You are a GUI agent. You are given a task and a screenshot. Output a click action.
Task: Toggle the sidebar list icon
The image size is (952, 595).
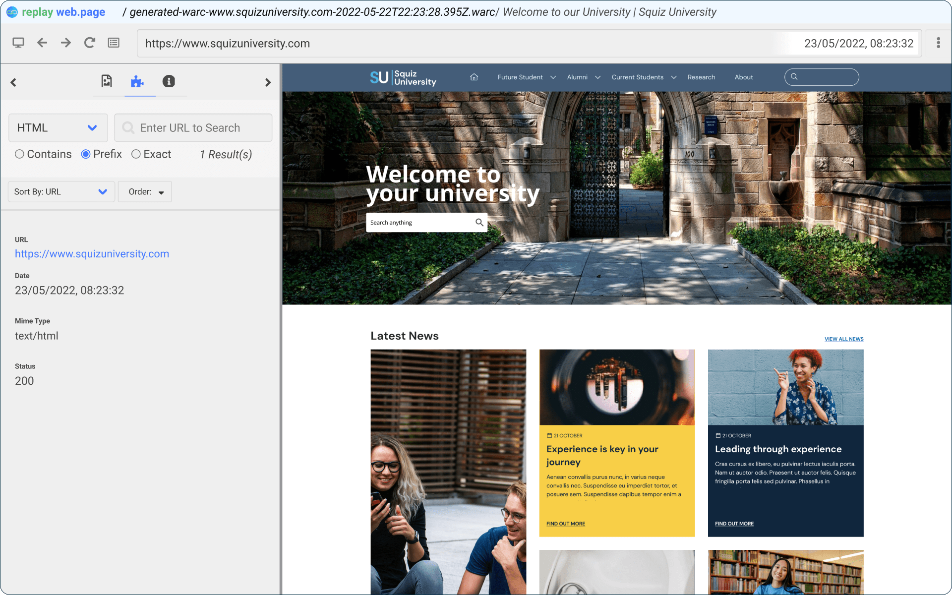click(x=114, y=43)
